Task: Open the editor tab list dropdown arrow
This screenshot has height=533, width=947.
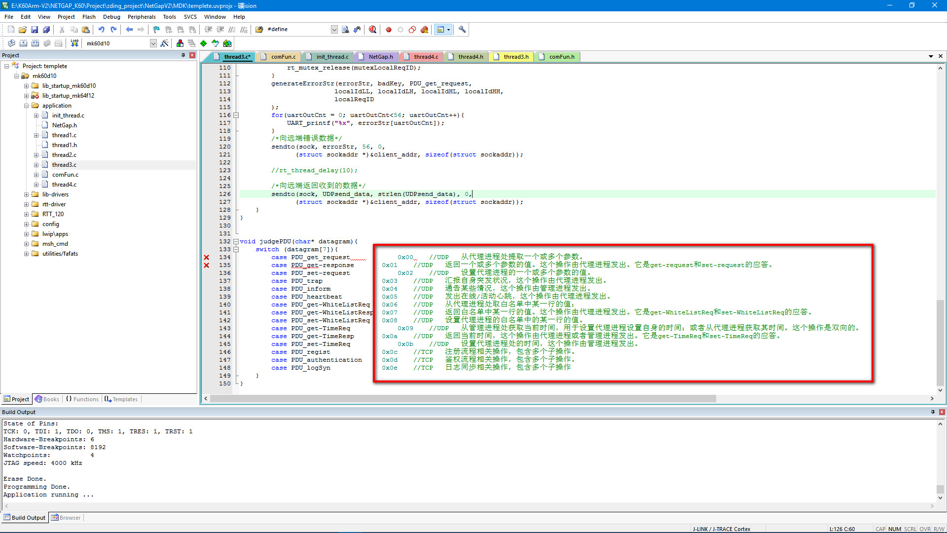Action: (x=931, y=56)
